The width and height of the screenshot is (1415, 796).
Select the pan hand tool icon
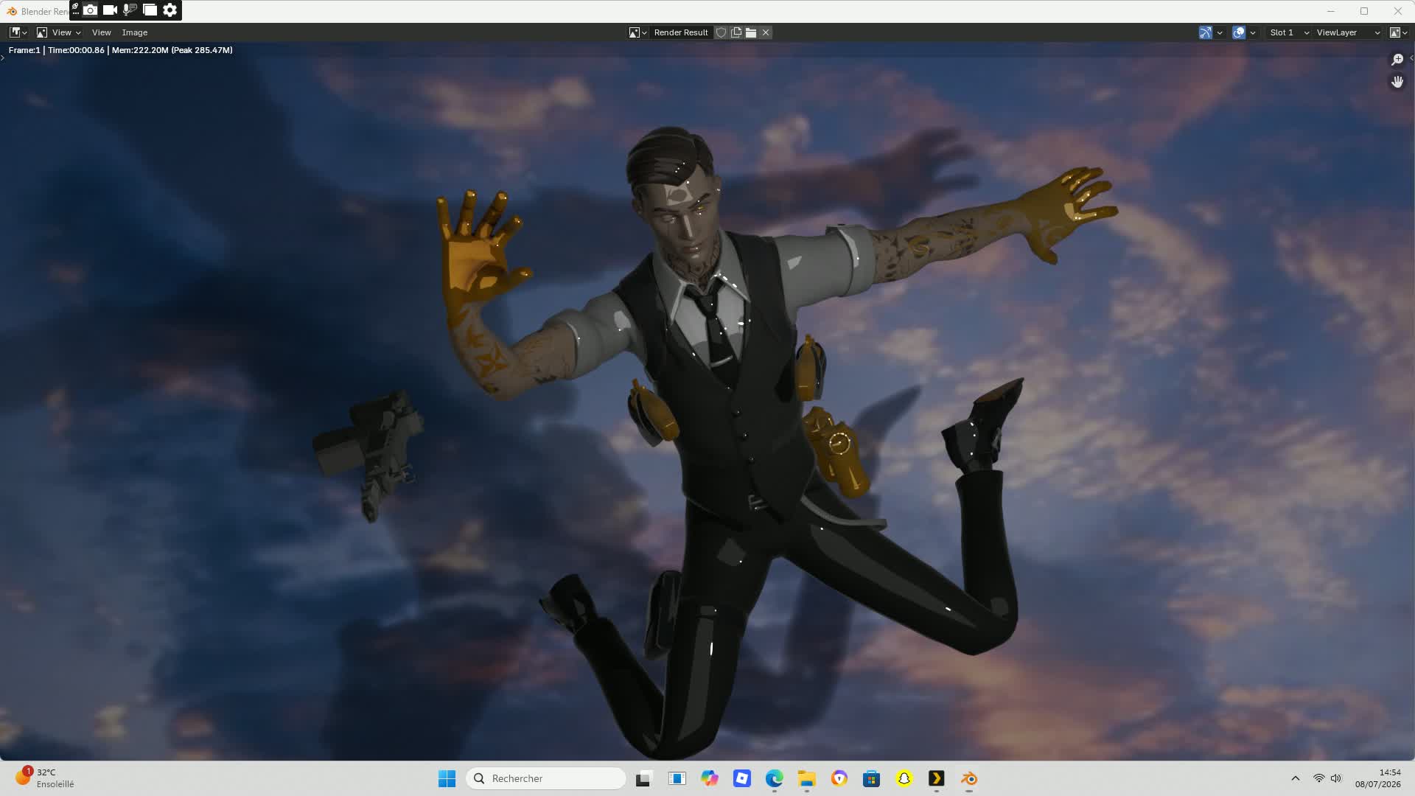1397,82
